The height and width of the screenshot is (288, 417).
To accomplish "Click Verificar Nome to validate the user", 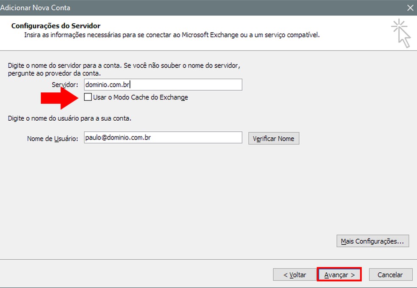I will click(x=273, y=138).
